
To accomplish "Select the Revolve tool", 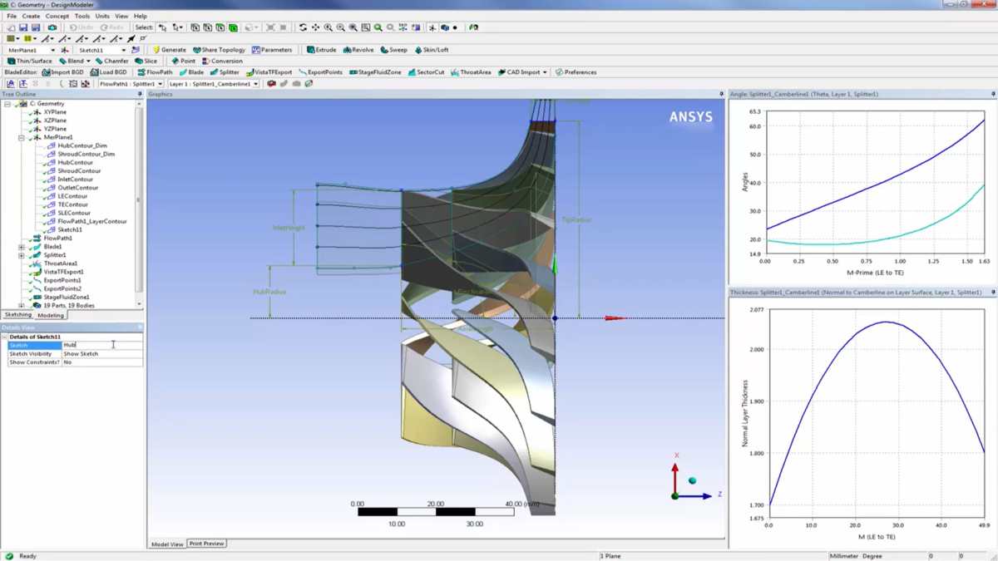I will [x=358, y=50].
